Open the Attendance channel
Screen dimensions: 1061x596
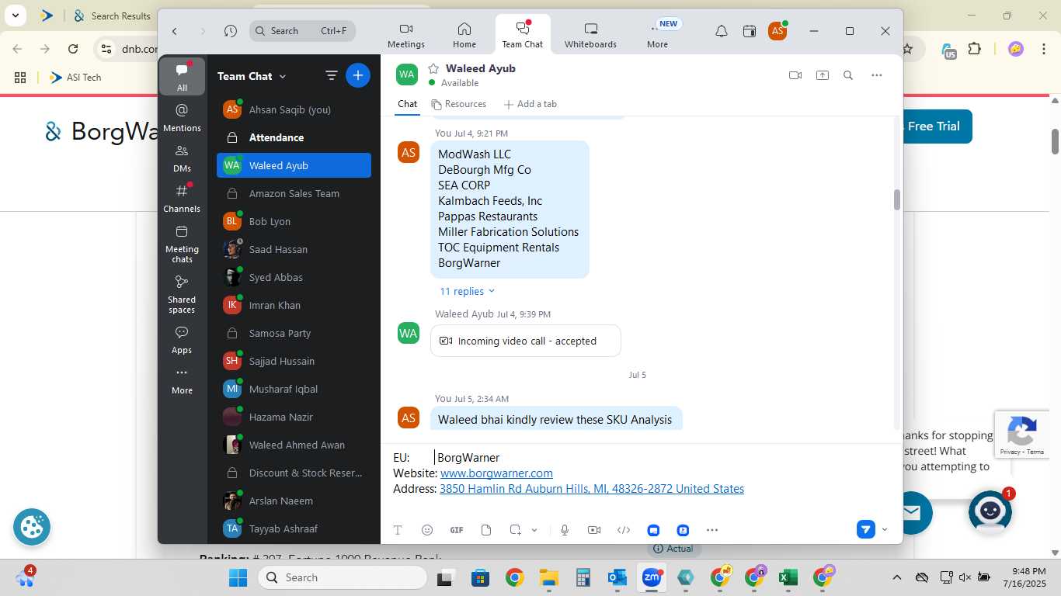(294, 137)
